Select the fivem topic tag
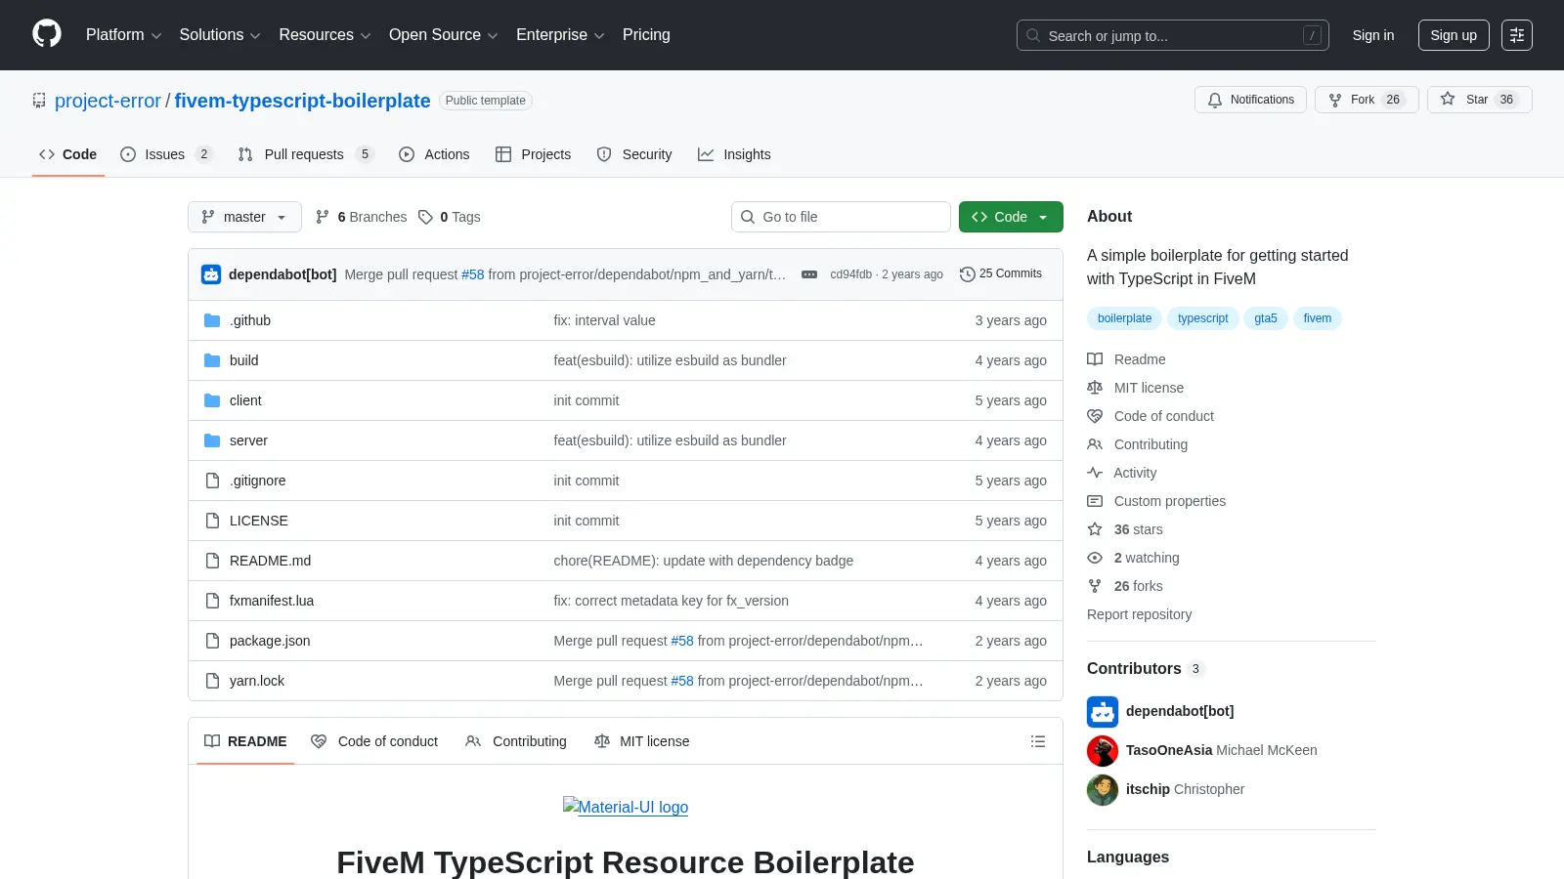The image size is (1564, 879). click(1317, 318)
